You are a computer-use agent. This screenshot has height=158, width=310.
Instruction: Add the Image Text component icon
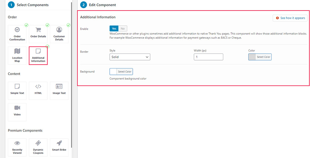(59, 86)
